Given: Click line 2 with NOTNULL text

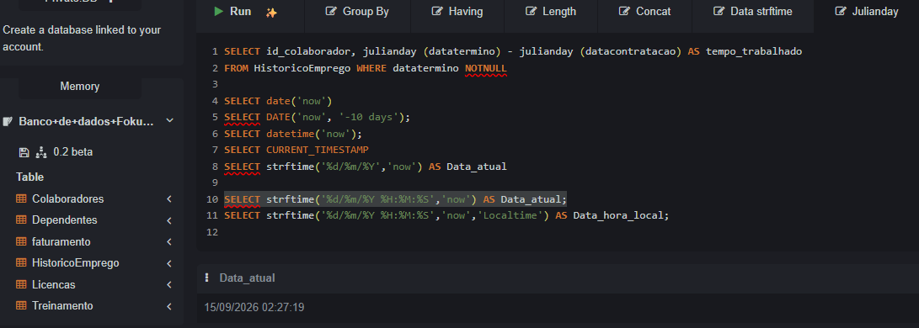Looking at the screenshot, I should click(365, 68).
